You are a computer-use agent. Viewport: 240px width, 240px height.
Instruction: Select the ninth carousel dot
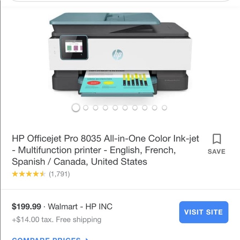click(154, 108)
